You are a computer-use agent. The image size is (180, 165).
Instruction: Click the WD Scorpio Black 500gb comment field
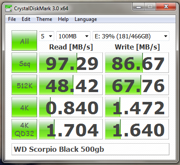point(90,149)
